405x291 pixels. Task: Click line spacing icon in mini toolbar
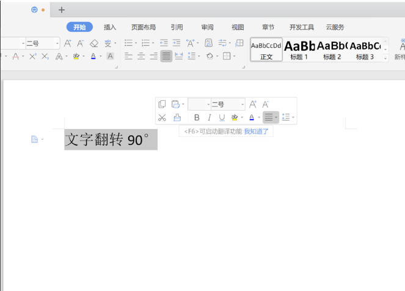[x=286, y=117]
